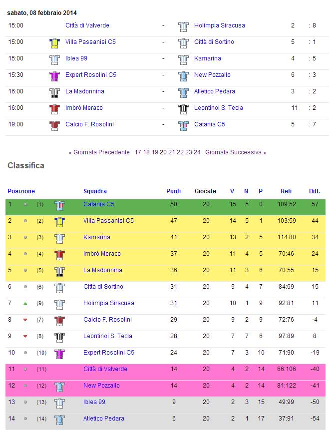Open Kamarina team link in standings
The height and width of the screenshot is (436, 333).
[97, 237]
